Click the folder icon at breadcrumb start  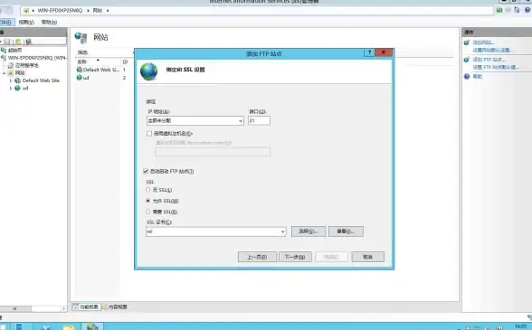(x=26, y=11)
